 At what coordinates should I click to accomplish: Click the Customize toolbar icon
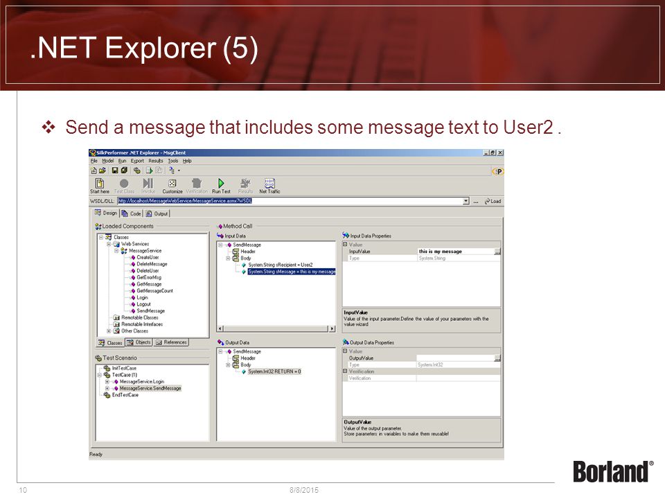click(x=172, y=186)
